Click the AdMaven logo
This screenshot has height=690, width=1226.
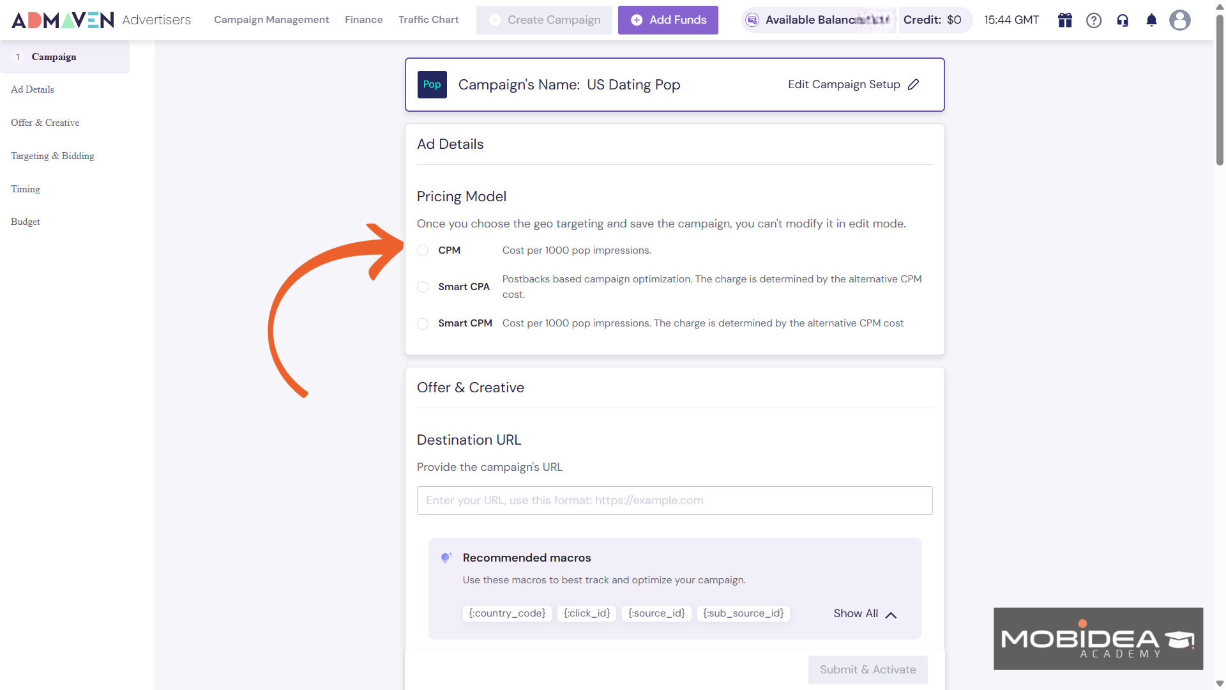[63, 20]
